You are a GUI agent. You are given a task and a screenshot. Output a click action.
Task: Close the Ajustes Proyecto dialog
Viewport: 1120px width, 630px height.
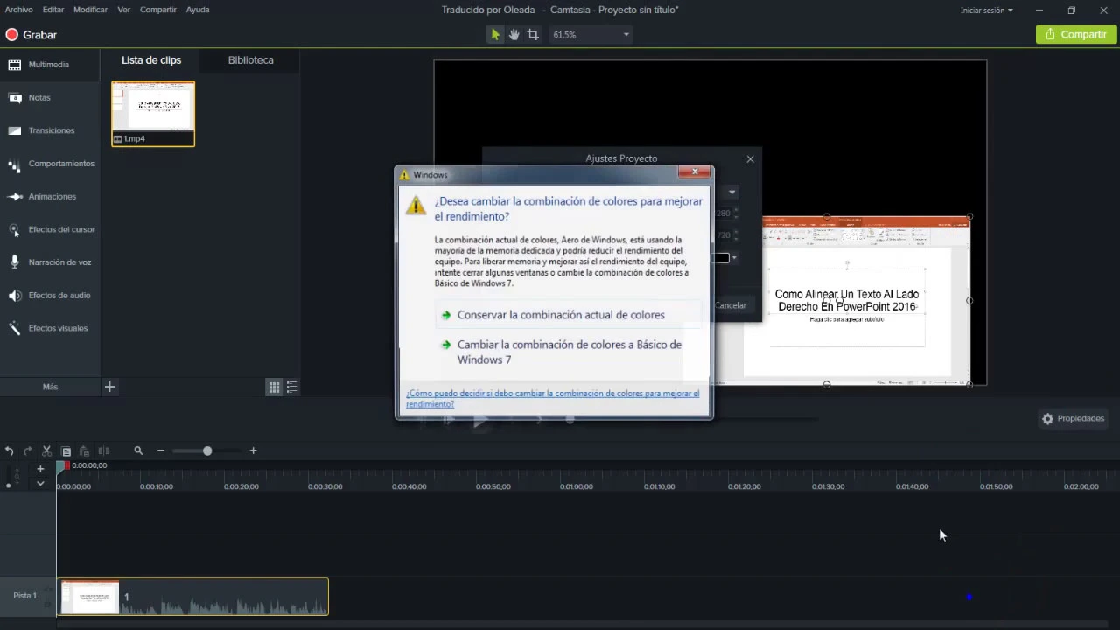coord(750,159)
